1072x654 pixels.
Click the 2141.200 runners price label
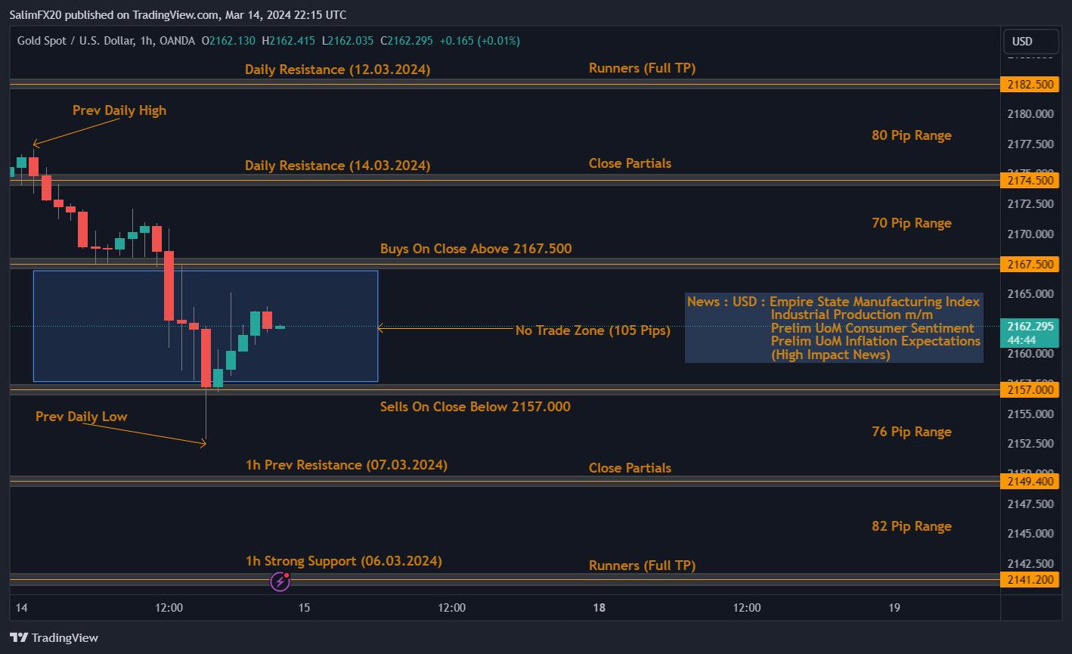[1030, 579]
